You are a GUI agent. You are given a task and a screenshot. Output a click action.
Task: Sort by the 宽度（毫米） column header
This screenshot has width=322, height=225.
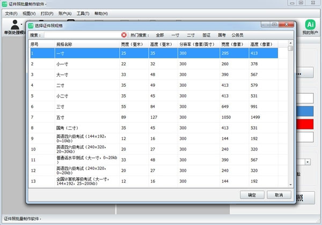(134, 44)
